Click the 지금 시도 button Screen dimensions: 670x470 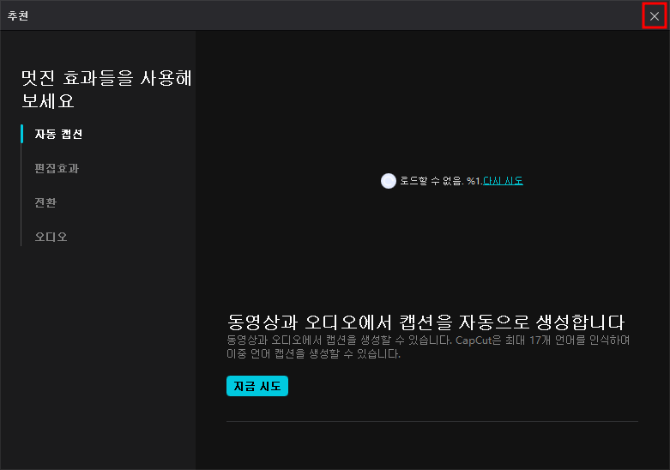[257, 386]
